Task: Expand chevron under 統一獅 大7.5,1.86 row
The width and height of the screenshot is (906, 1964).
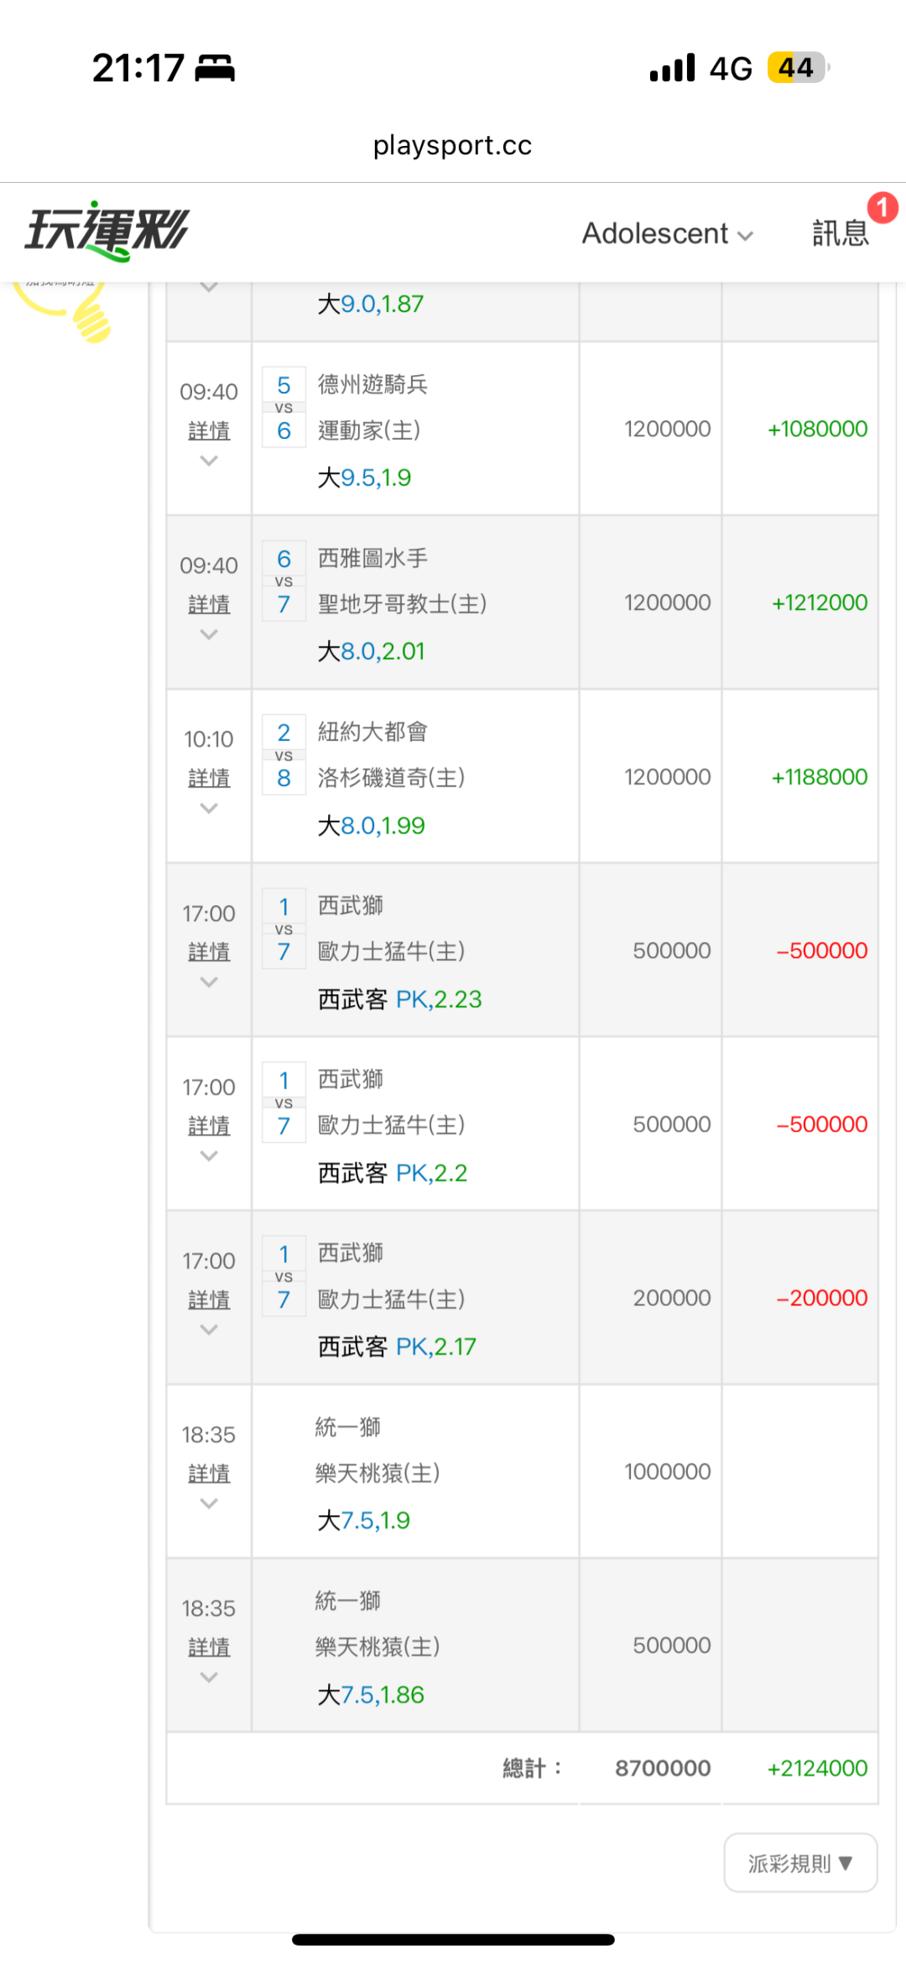Action: click(x=209, y=1678)
